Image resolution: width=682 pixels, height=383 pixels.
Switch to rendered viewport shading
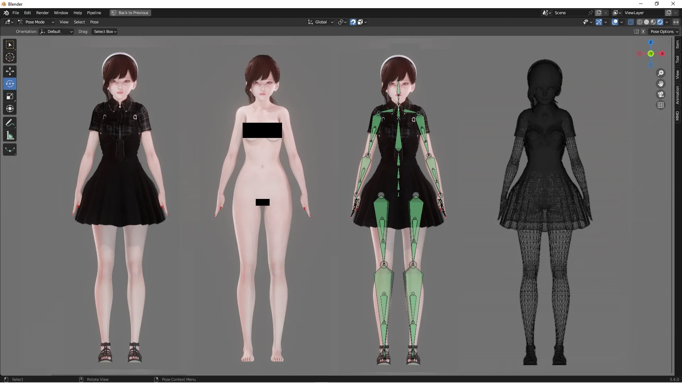click(660, 22)
